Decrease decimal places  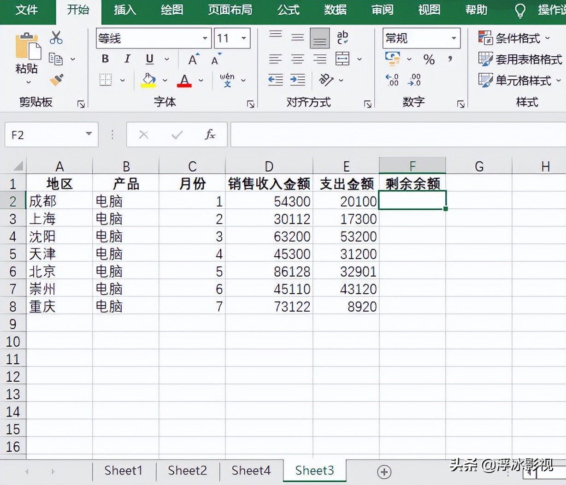pos(414,80)
